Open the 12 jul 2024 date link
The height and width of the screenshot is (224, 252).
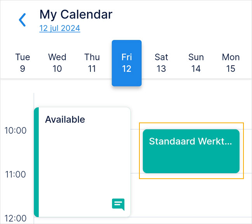[60, 28]
